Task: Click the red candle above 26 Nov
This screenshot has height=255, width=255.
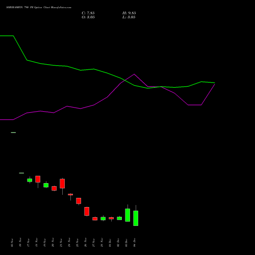Action: pos(87,211)
